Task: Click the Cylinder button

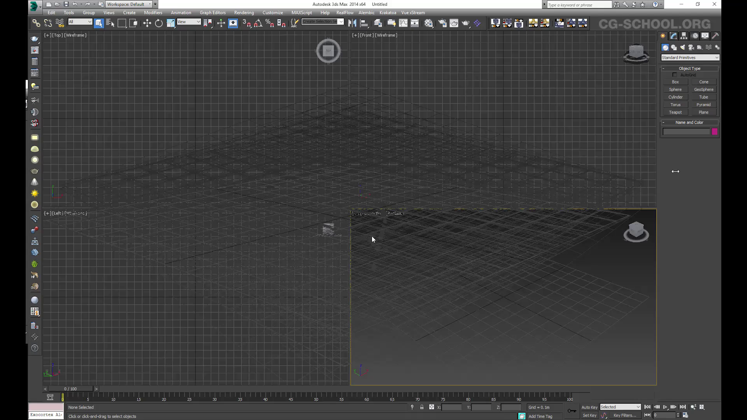Action: (x=675, y=97)
